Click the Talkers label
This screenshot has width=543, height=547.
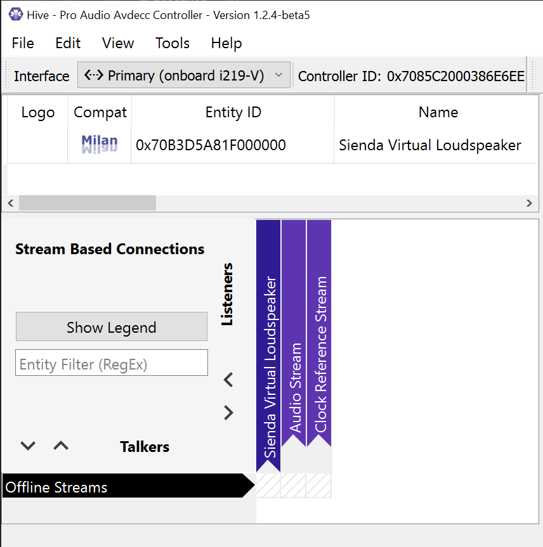(145, 446)
